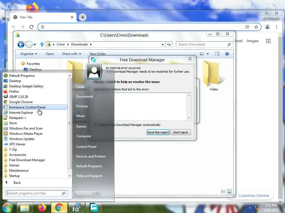The height and width of the screenshot is (213, 285).
Task: Click Explorer back navigation button
Action: click(21, 44)
